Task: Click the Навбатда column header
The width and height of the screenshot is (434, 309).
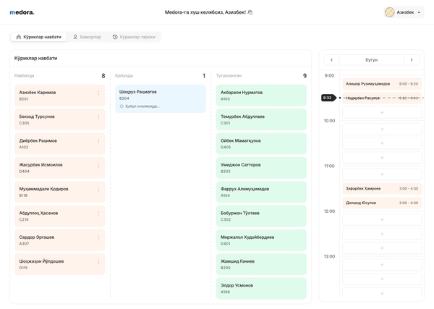Action: click(25, 75)
